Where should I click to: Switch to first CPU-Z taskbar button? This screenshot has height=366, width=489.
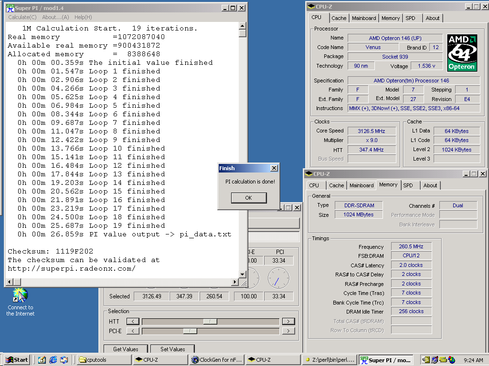(160, 360)
